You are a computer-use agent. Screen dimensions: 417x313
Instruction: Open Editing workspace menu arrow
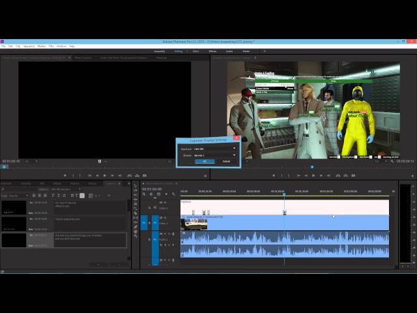tap(187, 51)
